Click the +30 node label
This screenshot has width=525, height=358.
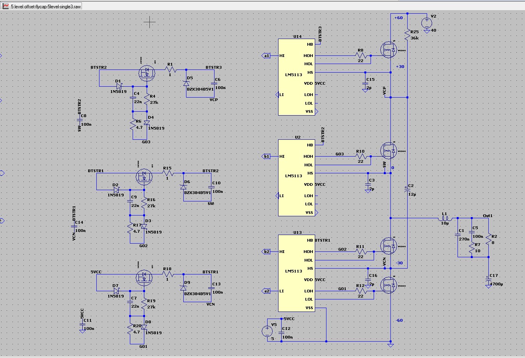[400, 67]
